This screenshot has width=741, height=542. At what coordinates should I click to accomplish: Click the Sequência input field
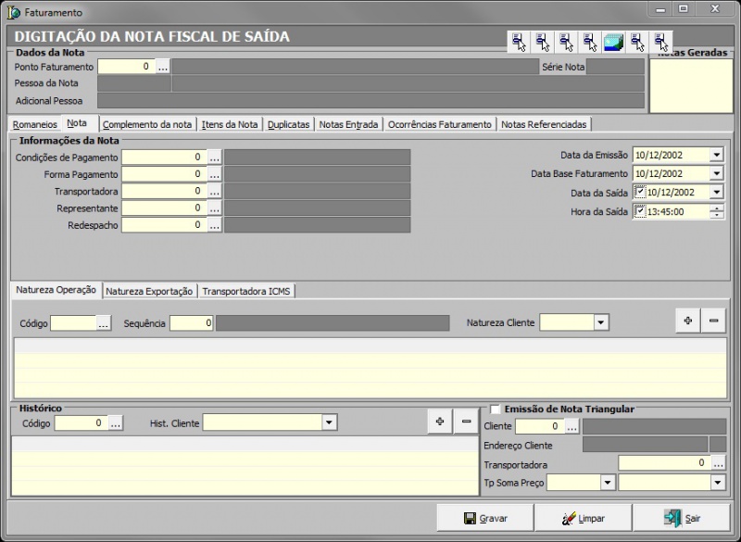[192, 322]
